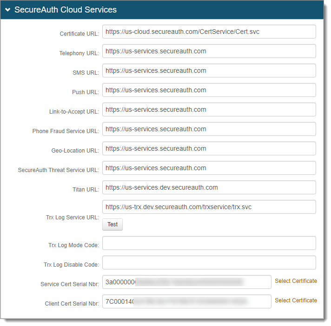Click the Telephony URL label

coord(79,53)
